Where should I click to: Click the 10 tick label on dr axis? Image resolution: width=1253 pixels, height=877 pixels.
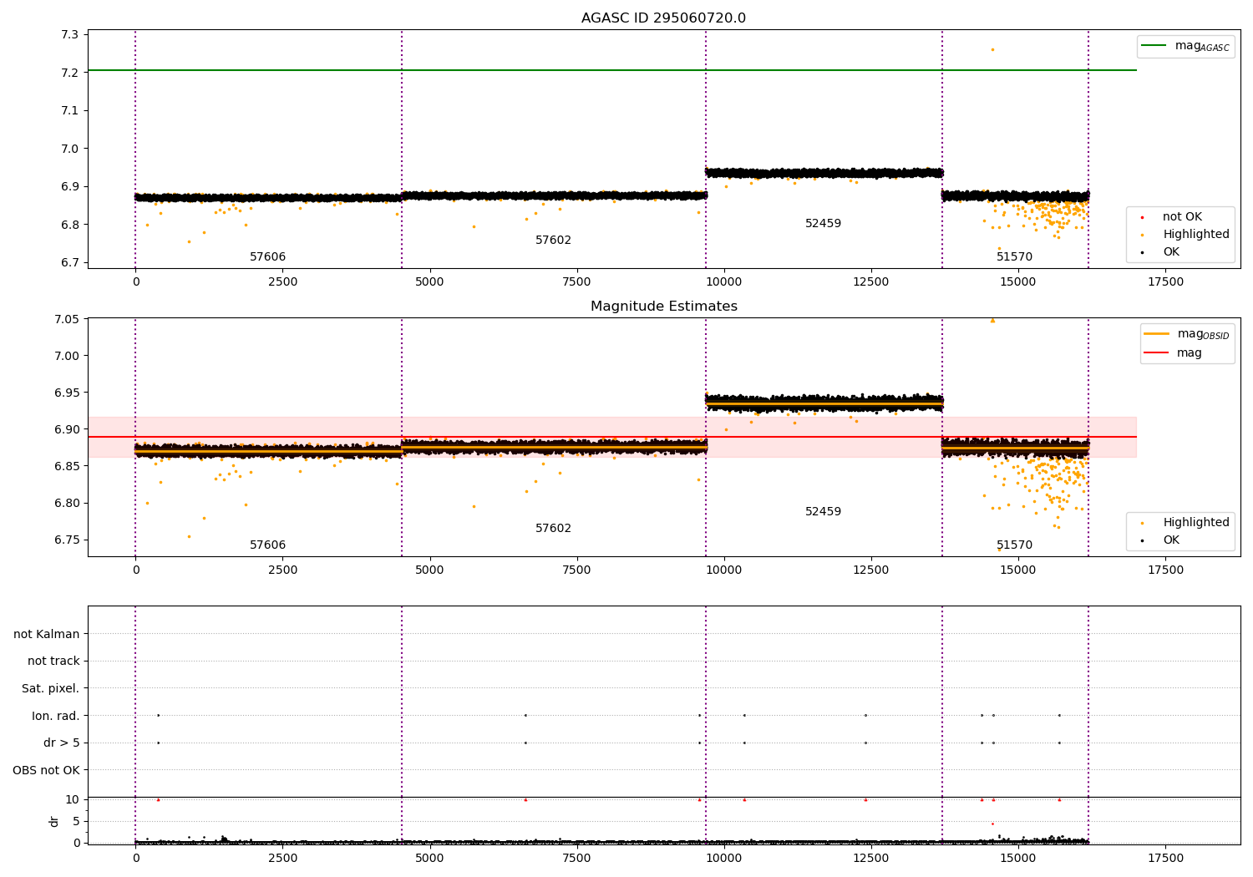pyautogui.click(x=73, y=799)
